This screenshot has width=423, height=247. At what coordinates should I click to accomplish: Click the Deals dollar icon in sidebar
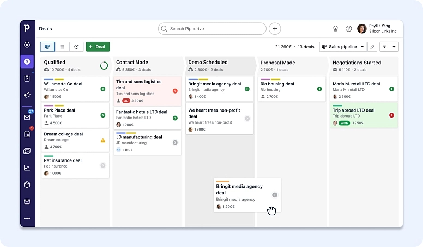(x=27, y=61)
